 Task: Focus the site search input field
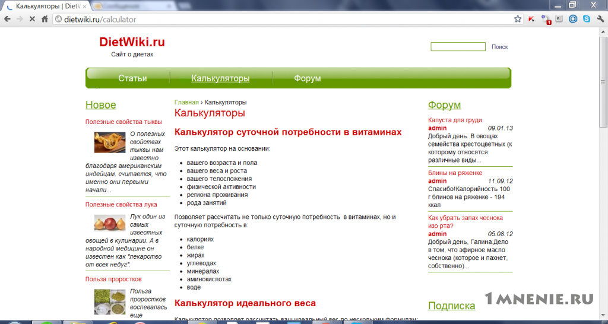point(458,46)
